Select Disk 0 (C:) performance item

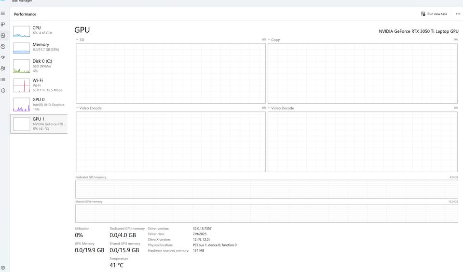[x=39, y=66]
